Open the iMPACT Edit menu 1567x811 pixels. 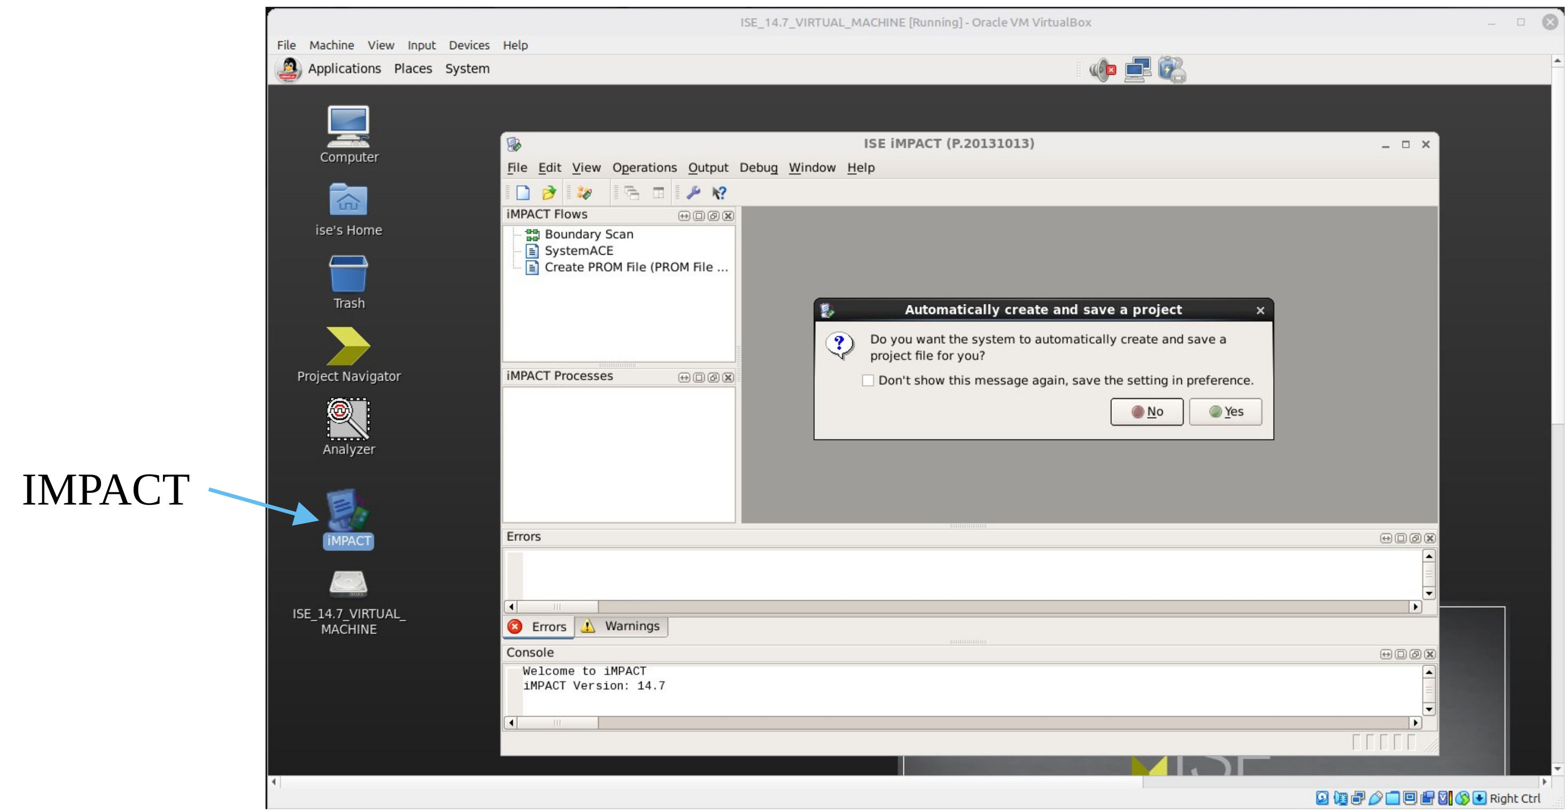pyautogui.click(x=549, y=168)
